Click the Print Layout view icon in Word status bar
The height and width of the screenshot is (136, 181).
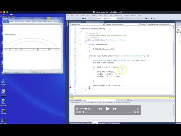[32, 72]
